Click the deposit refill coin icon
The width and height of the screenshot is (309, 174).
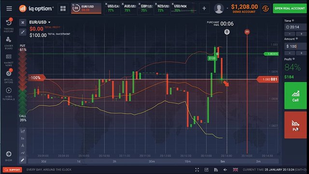pos(266,9)
